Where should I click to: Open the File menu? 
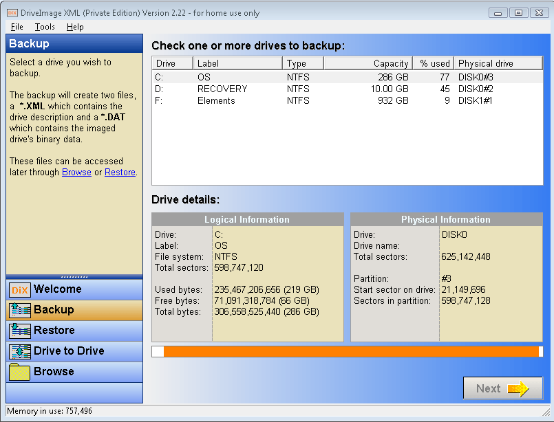point(17,27)
